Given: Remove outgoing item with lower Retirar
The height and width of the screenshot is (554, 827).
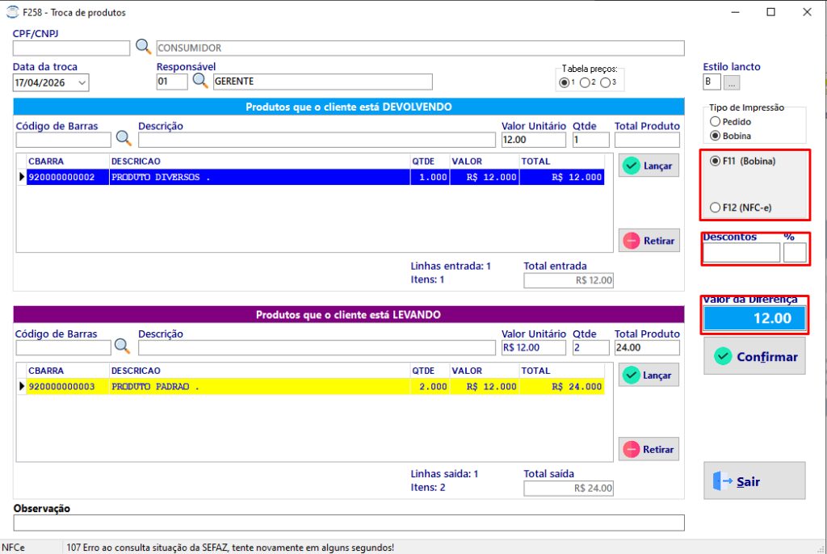Looking at the screenshot, I should coord(649,450).
